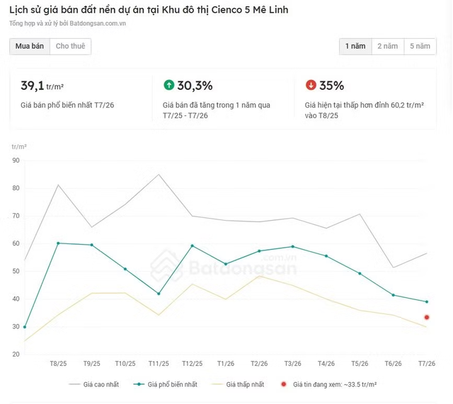
Task: Click the red downward arrow icon
Action: [x=311, y=85]
